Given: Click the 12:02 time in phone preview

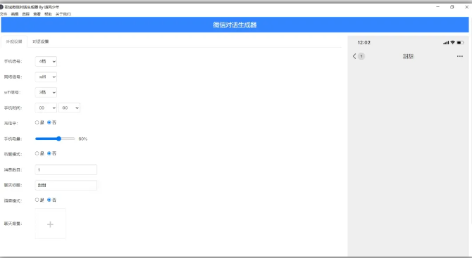Looking at the screenshot, I should pyautogui.click(x=364, y=43).
